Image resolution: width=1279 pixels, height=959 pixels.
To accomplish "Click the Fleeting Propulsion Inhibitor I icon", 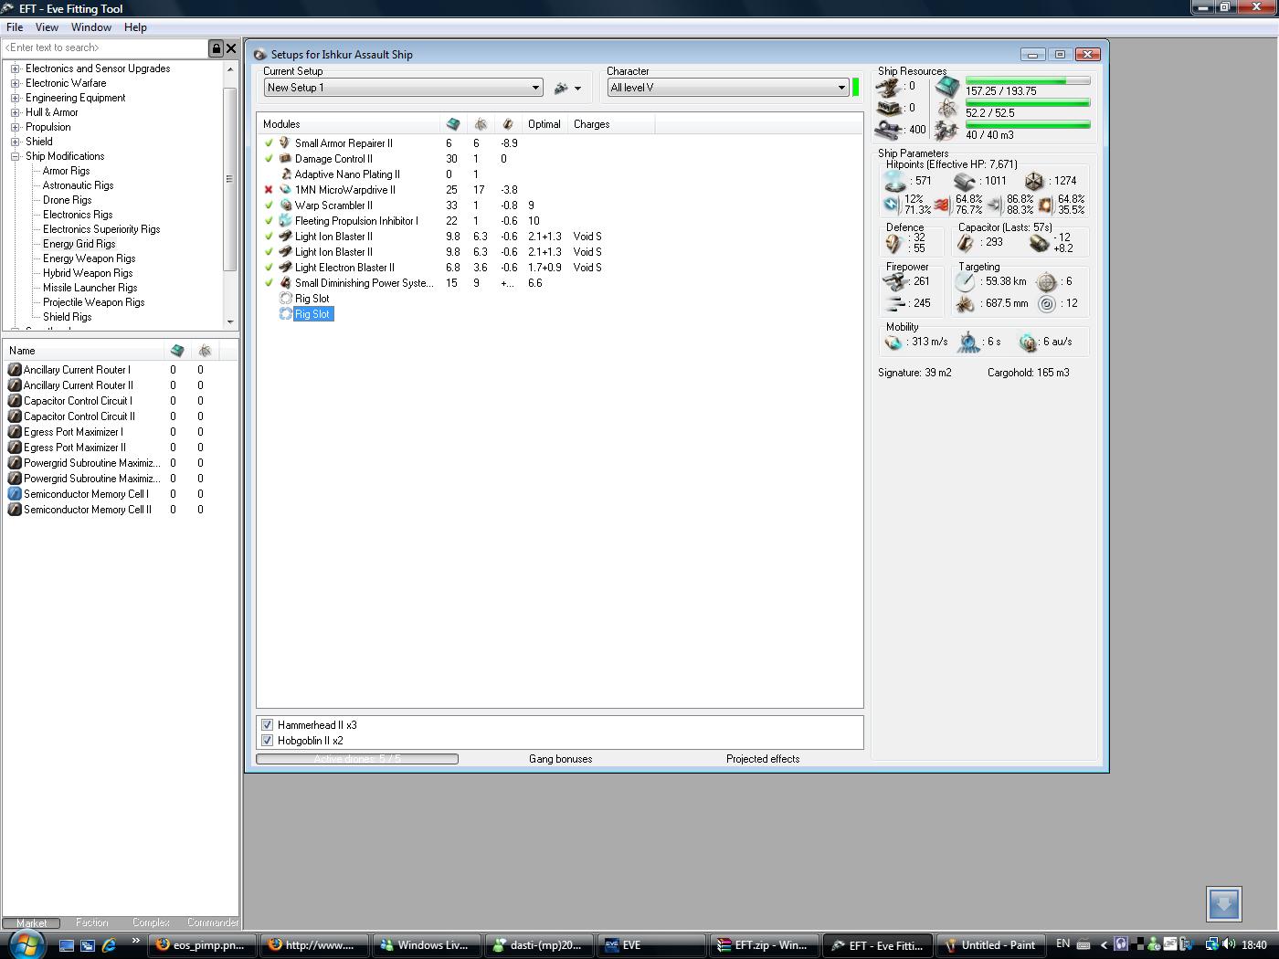I will tap(285, 221).
